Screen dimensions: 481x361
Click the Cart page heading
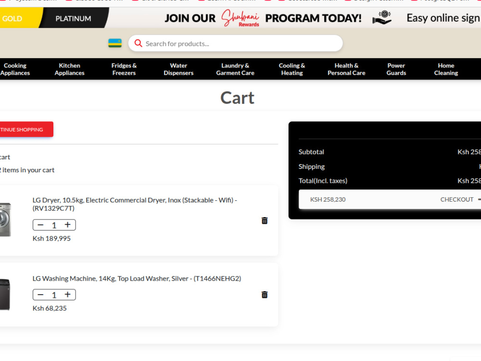pyautogui.click(x=238, y=98)
